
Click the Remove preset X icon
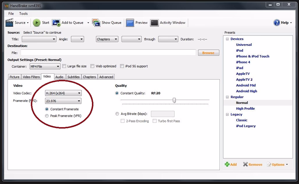point(245,164)
